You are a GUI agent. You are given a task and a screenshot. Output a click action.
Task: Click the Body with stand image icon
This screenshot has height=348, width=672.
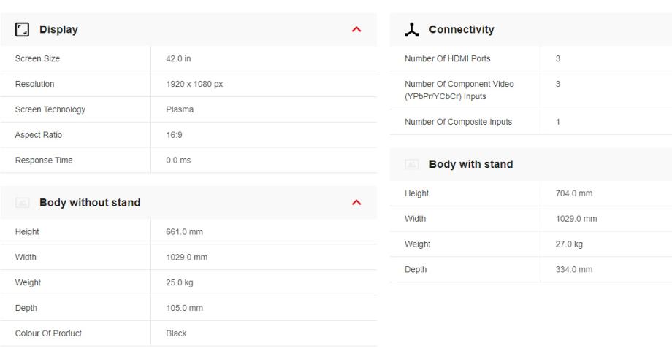pyautogui.click(x=411, y=164)
